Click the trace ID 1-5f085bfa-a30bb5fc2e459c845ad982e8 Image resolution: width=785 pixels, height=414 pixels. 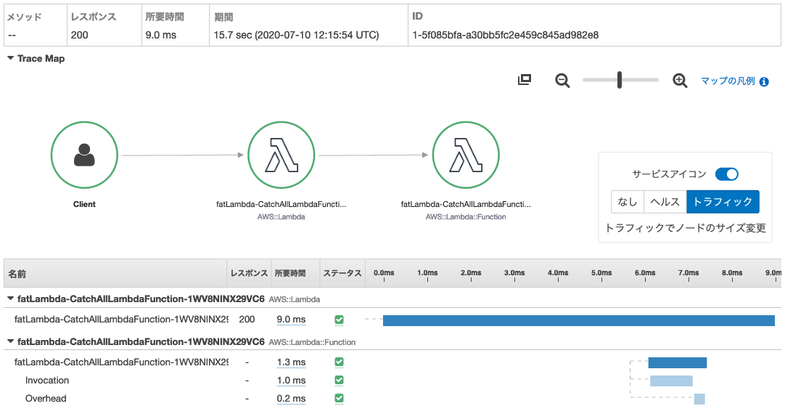click(x=505, y=35)
